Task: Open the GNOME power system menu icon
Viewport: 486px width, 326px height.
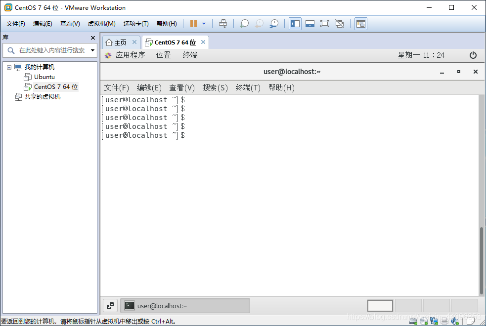Action: [x=473, y=55]
